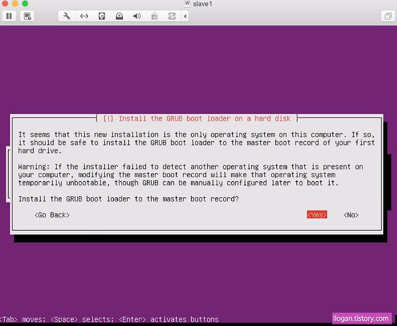Image resolution: width=397 pixels, height=326 pixels.
Task: Click the GRUB dialog title text
Action: click(197, 119)
